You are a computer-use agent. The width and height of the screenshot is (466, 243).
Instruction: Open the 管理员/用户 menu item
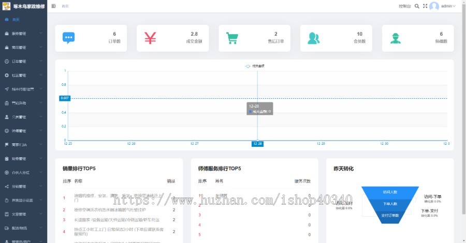[23, 241]
